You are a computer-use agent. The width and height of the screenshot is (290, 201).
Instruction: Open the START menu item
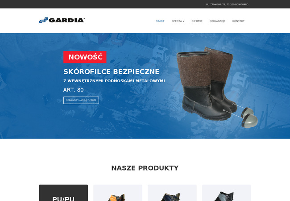click(160, 21)
